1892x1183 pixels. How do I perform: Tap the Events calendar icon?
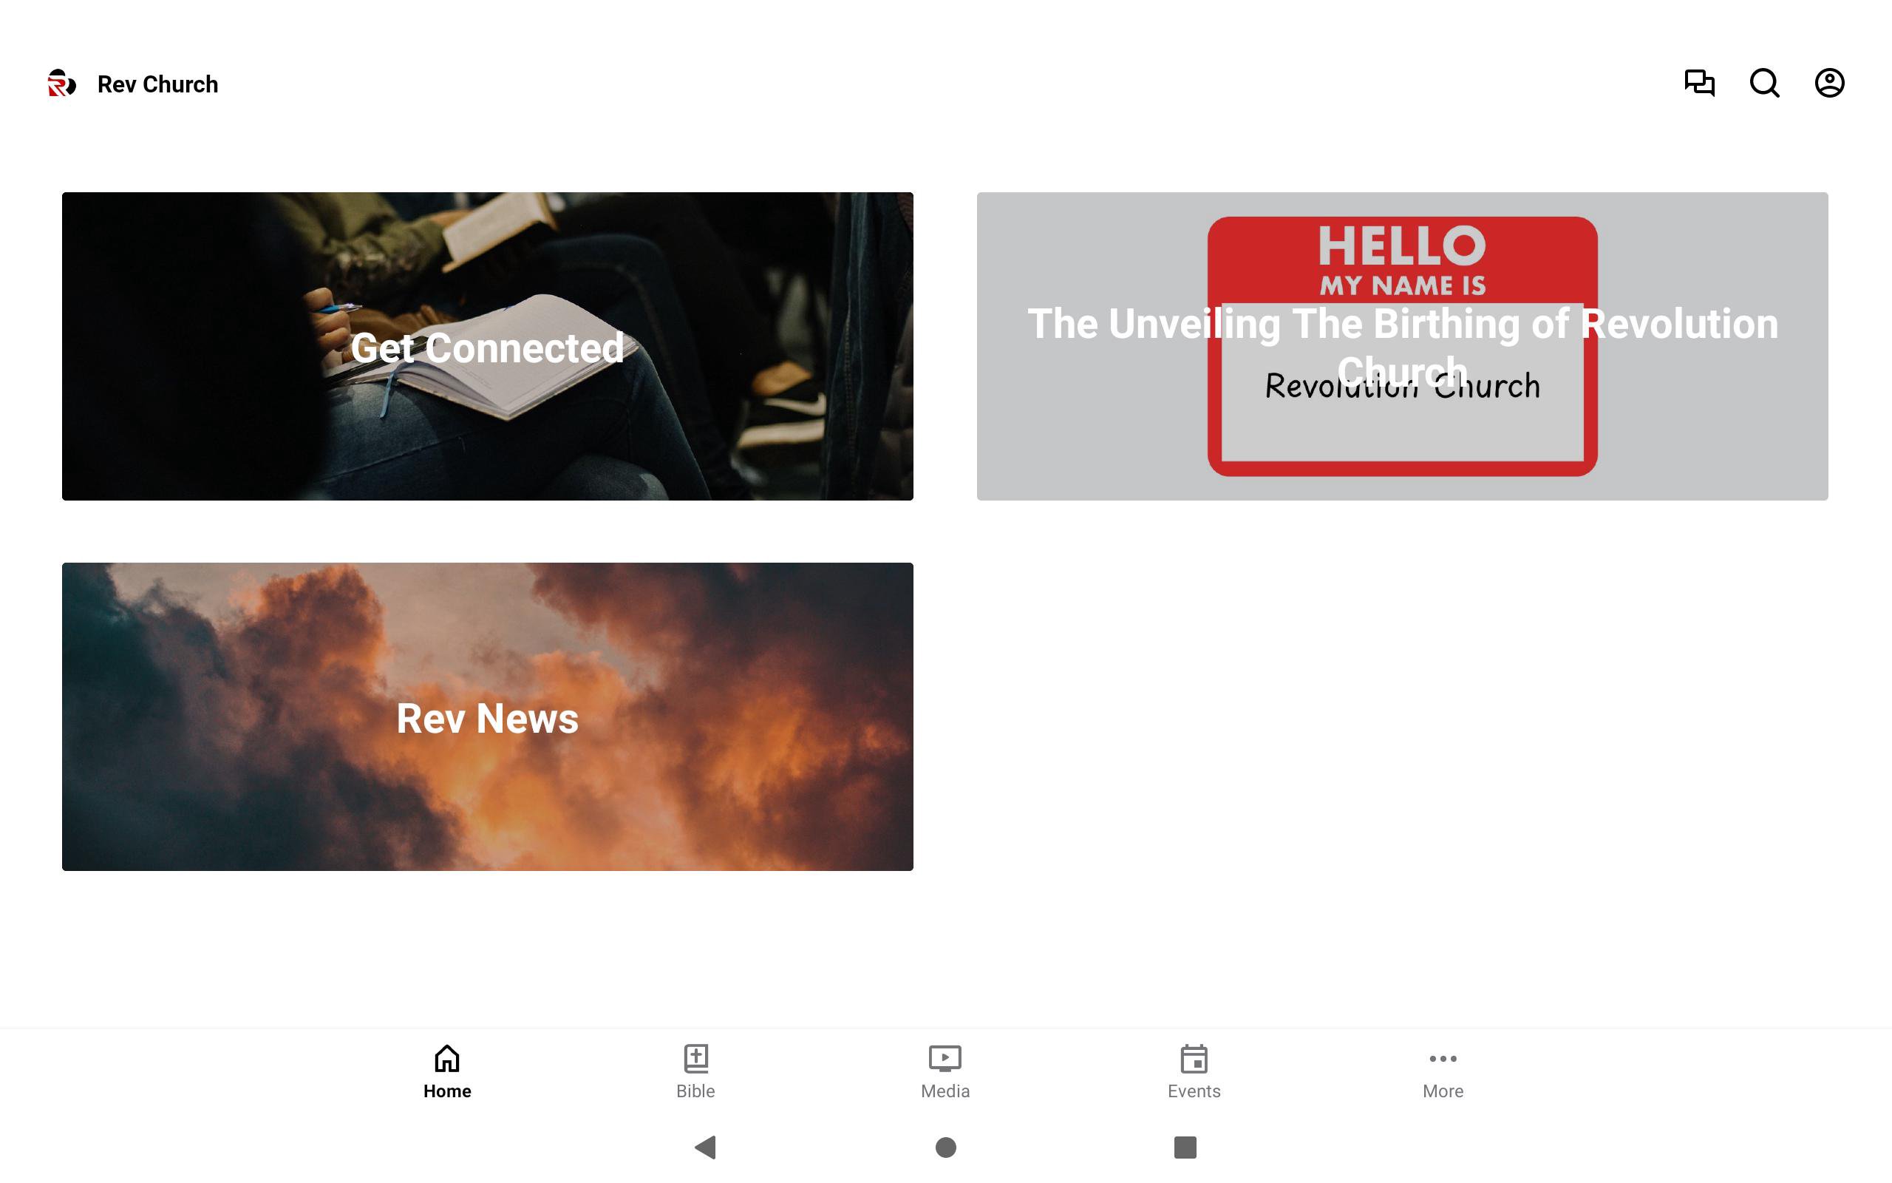(1194, 1059)
